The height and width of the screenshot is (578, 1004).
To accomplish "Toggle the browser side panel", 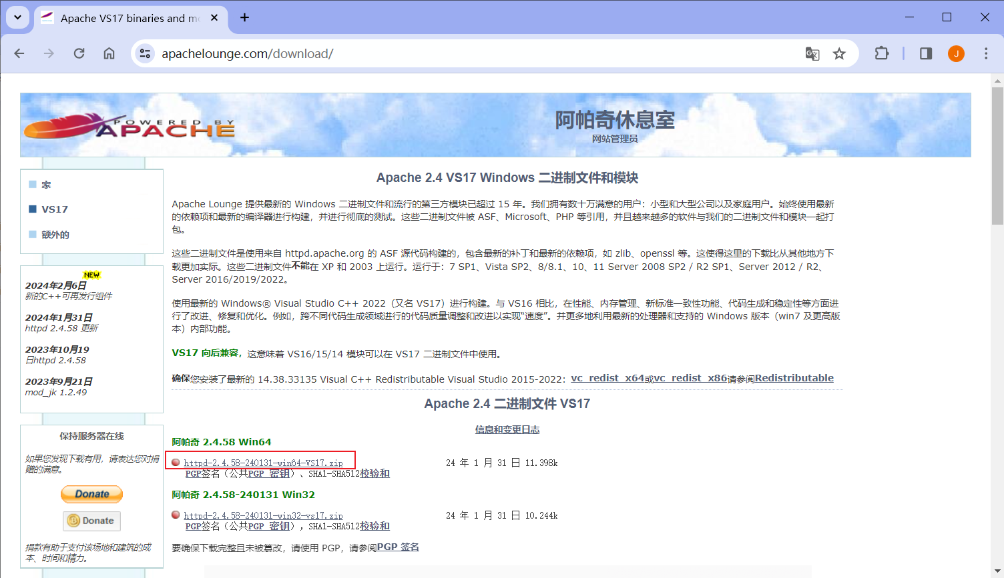I will pos(926,53).
